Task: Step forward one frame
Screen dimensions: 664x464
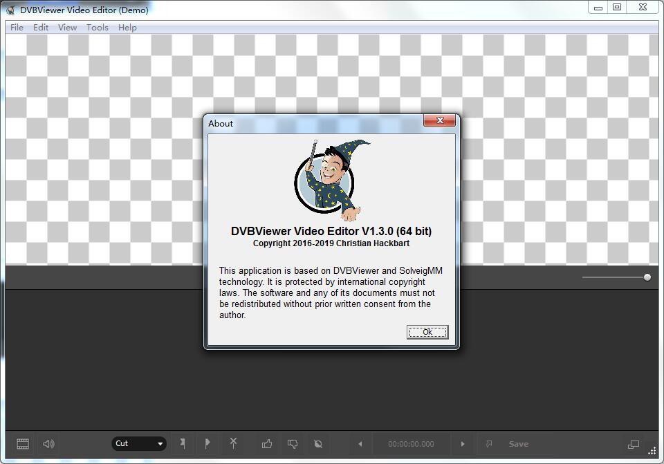Action: pos(461,444)
